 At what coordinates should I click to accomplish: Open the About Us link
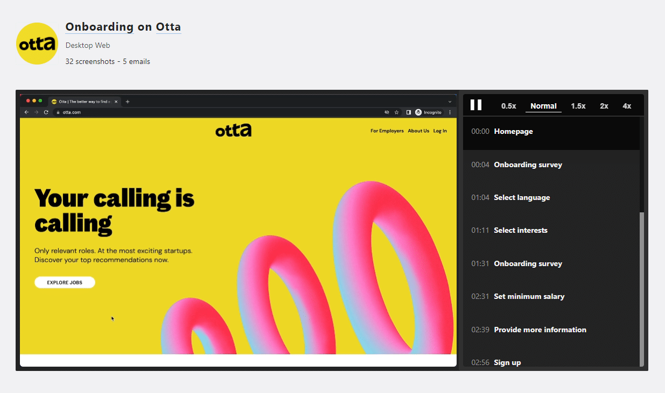(418, 131)
